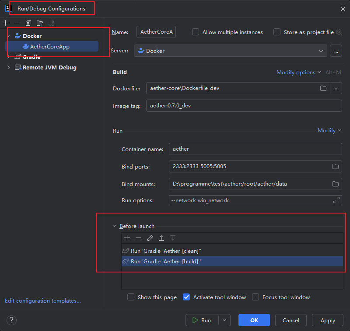Browse for Dockerfile using folder icon
This screenshot has height=331, width=350.
[323, 88]
